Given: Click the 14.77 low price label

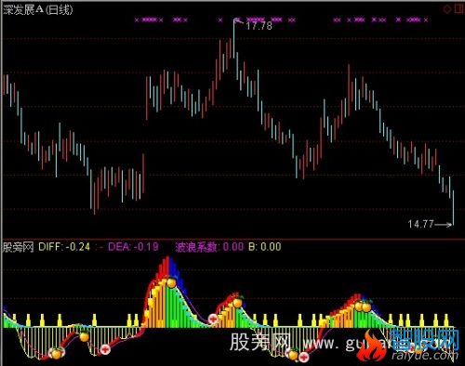Looking at the screenshot, I should [420, 224].
